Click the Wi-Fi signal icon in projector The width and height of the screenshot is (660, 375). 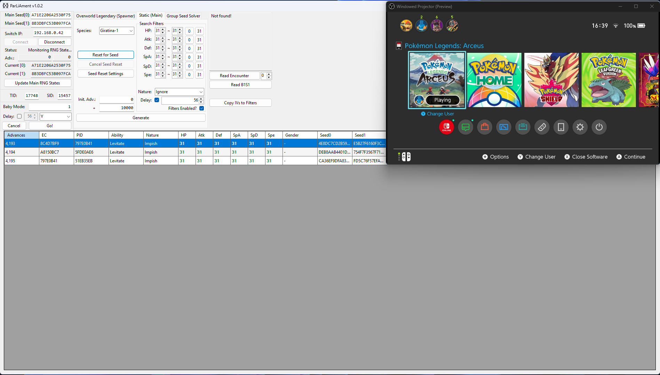[x=616, y=26]
